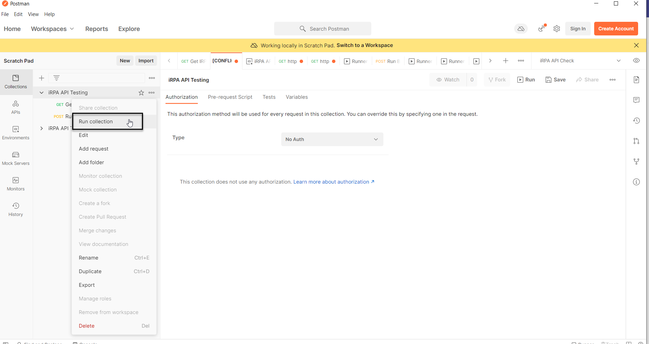The width and height of the screenshot is (649, 344).
Task: Open collection info icon in right sidebar
Action: (636, 182)
